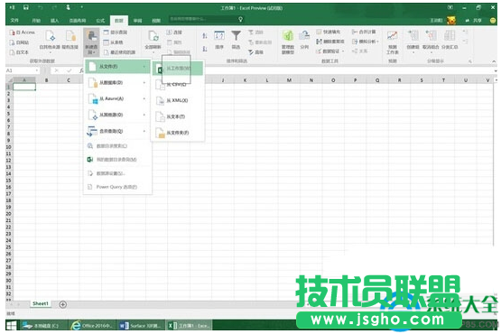Open the Windows Start button

(12, 326)
